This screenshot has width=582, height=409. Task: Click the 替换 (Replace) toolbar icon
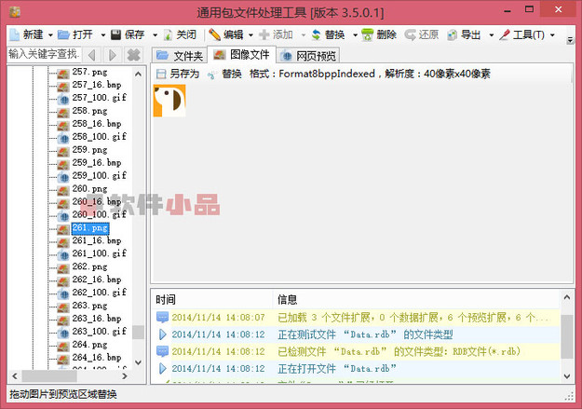(x=317, y=34)
